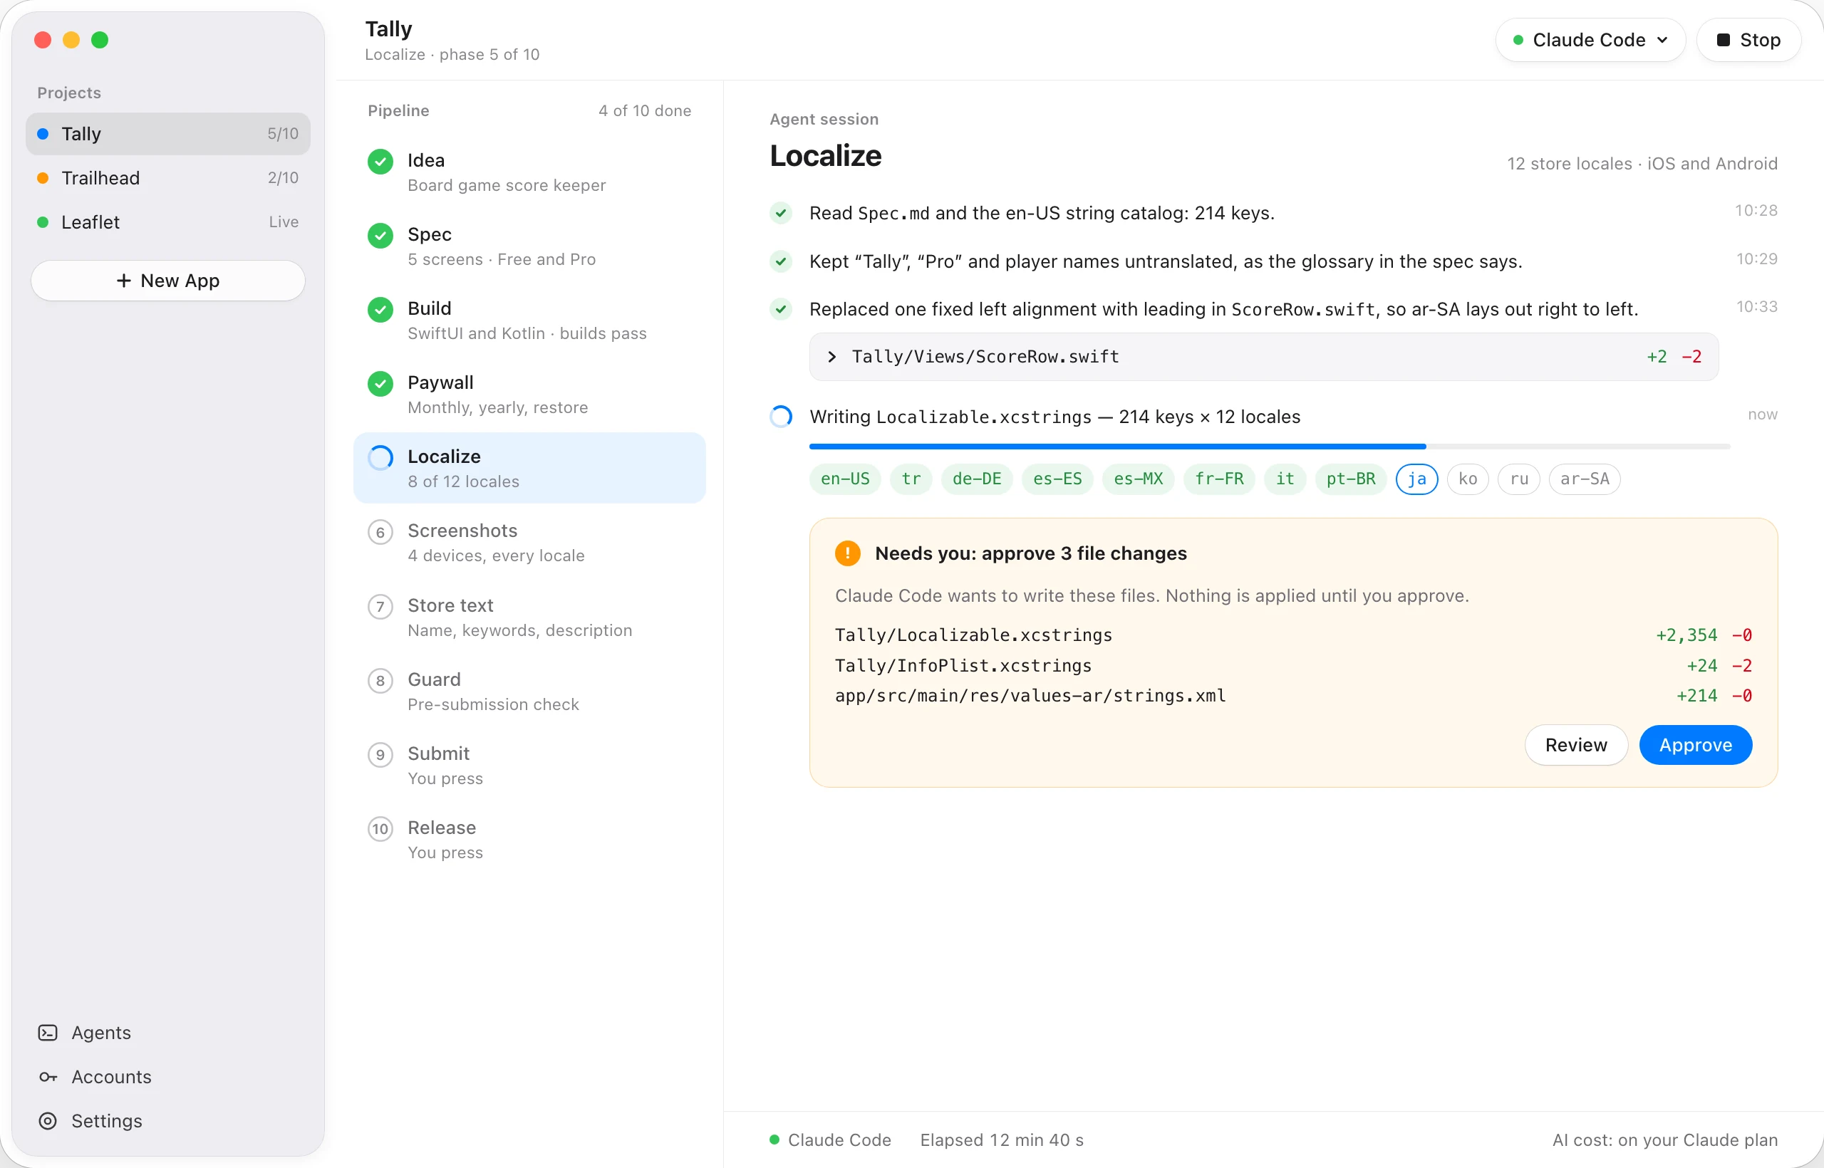
Task: Click the orange warning icon in approval card
Action: click(847, 553)
